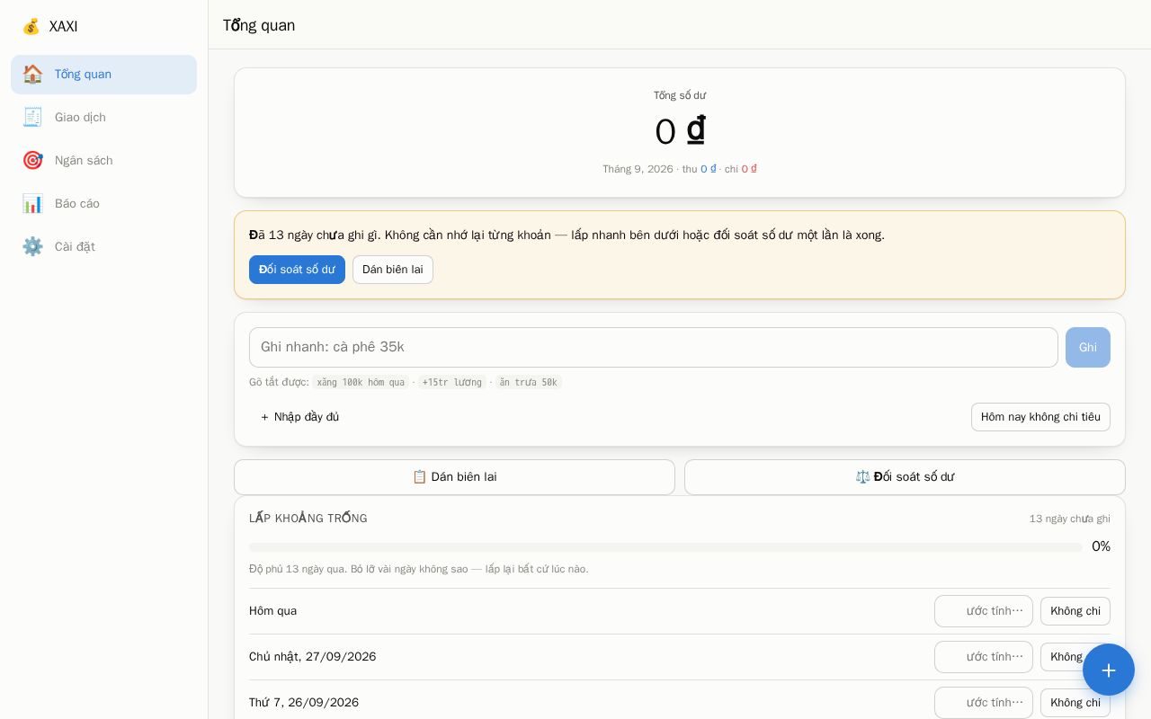Click the ước tính field for Thứ 7, 26/09/2026
The image size is (1151, 719).
pos(984,703)
